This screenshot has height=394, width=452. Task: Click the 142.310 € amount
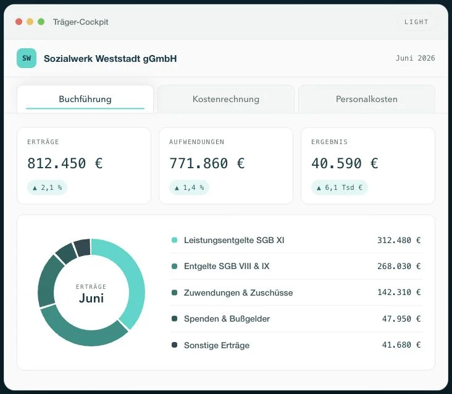399,293
